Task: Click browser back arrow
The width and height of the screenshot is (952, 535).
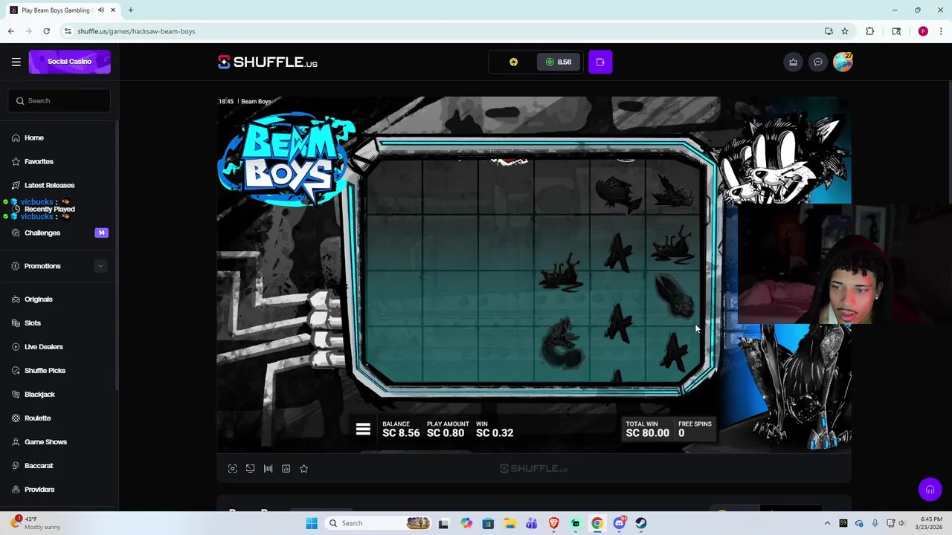Action: [11, 31]
